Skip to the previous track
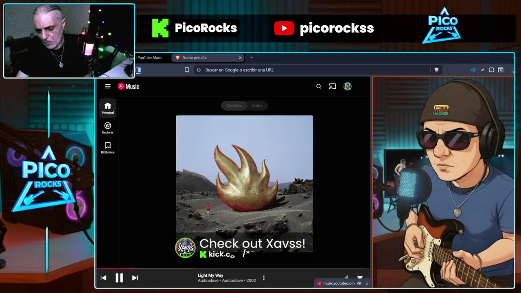Screen dimensions: 521x293 [103, 278]
